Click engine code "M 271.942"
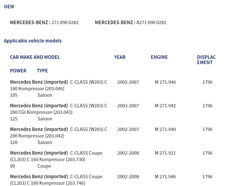This screenshot has height=186, width=233. click(165, 106)
